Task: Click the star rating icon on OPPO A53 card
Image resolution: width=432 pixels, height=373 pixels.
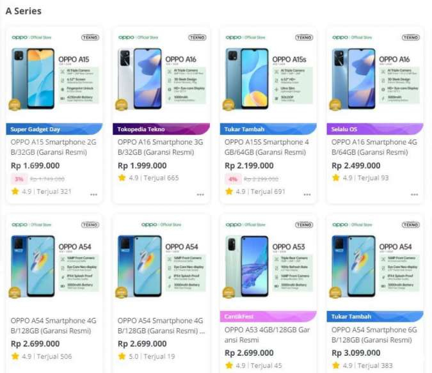Action: (229, 365)
